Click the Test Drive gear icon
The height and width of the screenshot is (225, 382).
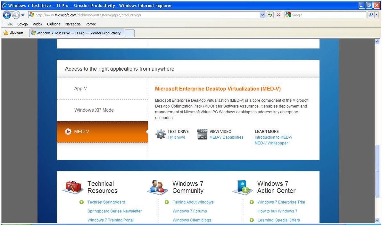[x=161, y=134]
